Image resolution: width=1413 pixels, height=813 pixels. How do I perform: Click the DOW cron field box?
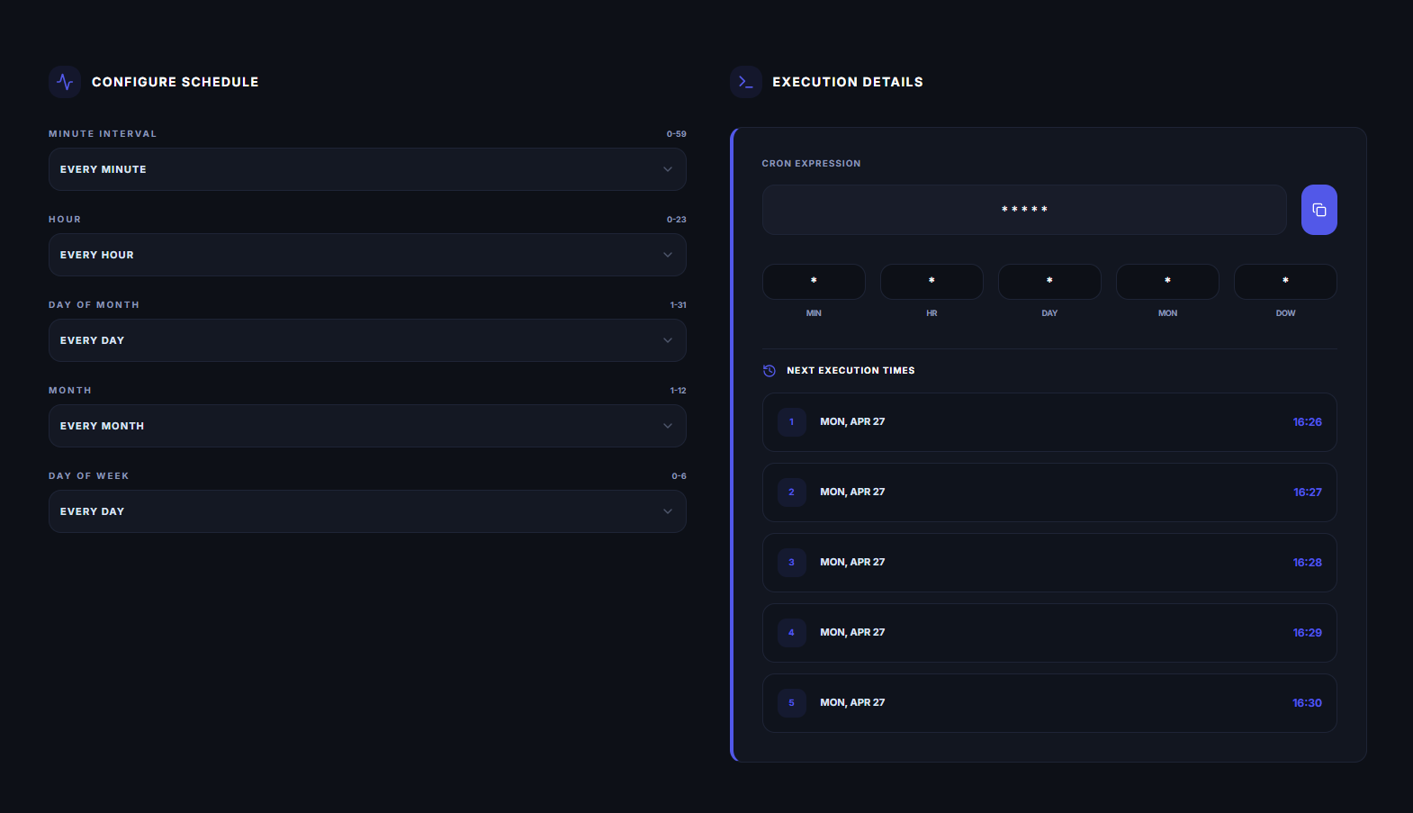(x=1285, y=282)
